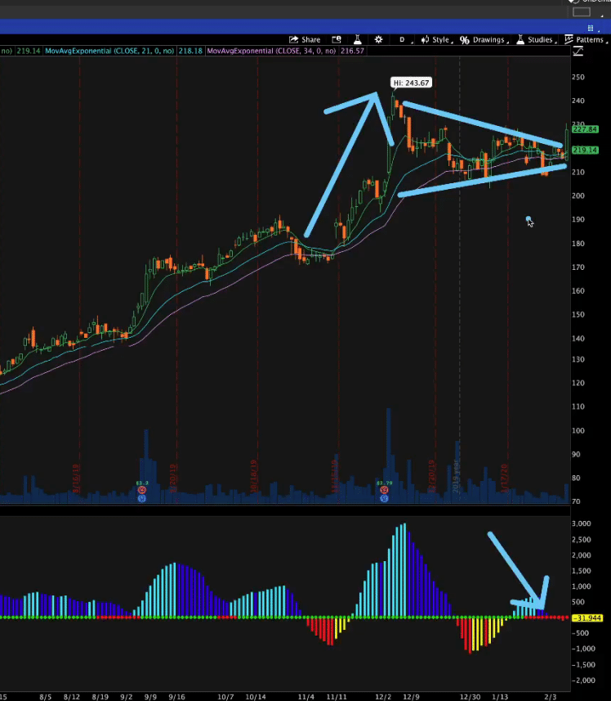Click the red earnings icon near 9/9
Viewport: 611px width, 701px height.
142,490
